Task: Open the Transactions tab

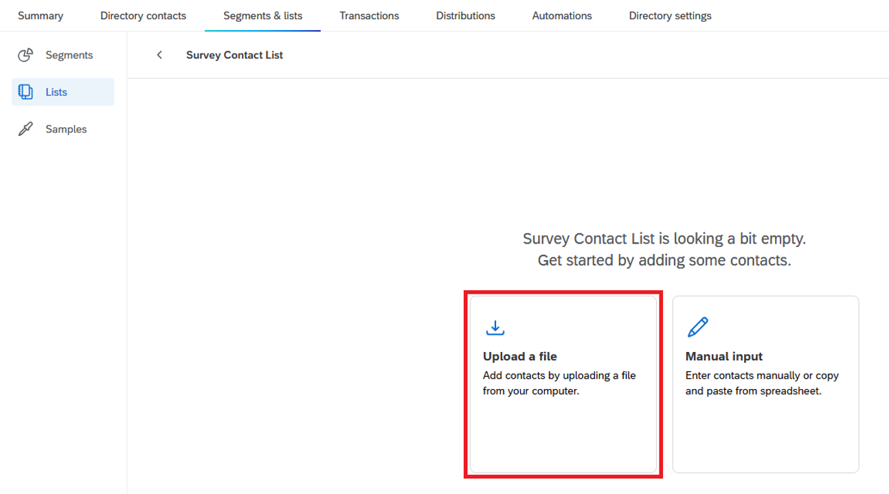Action: 369,16
